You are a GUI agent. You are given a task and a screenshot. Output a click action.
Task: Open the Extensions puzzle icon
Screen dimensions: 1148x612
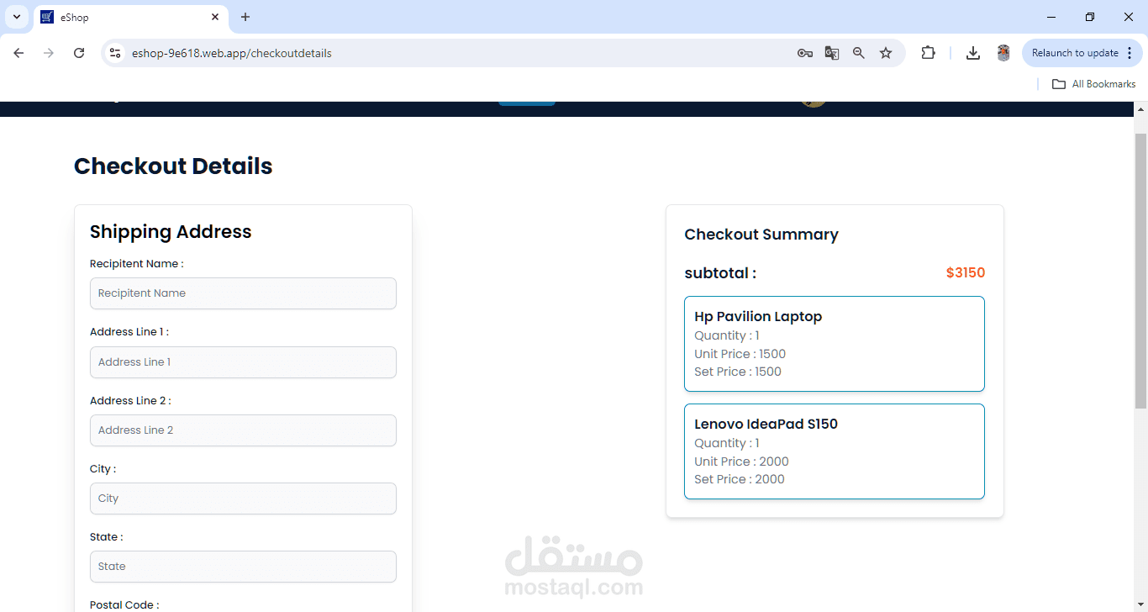click(928, 53)
